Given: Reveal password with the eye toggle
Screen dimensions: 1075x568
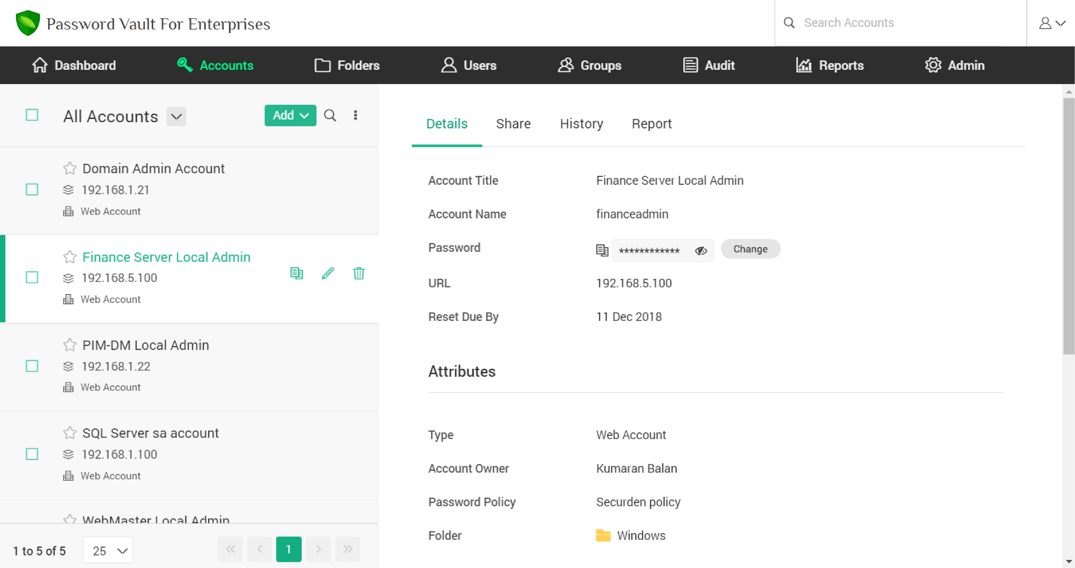Looking at the screenshot, I should point(701,251).
